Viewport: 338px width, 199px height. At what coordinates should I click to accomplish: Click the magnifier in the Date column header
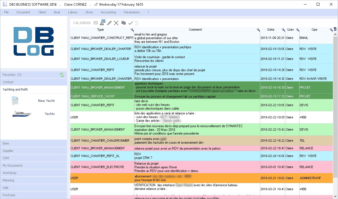tap(283, 30)
